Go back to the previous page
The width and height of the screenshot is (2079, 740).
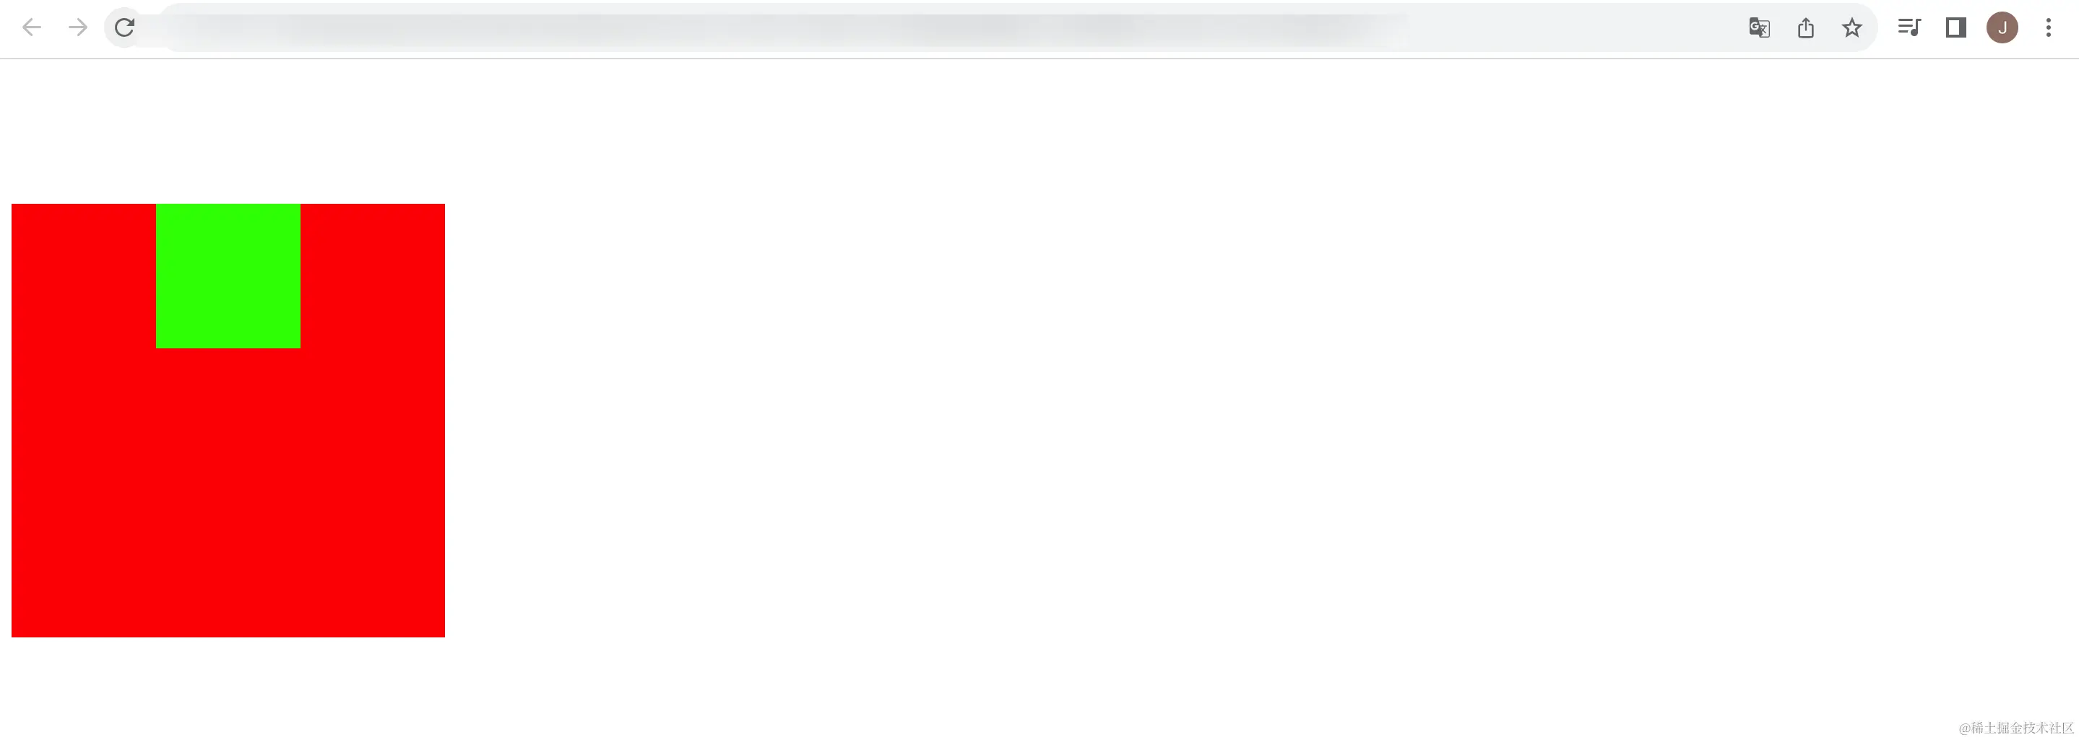(x=32, y=27)
